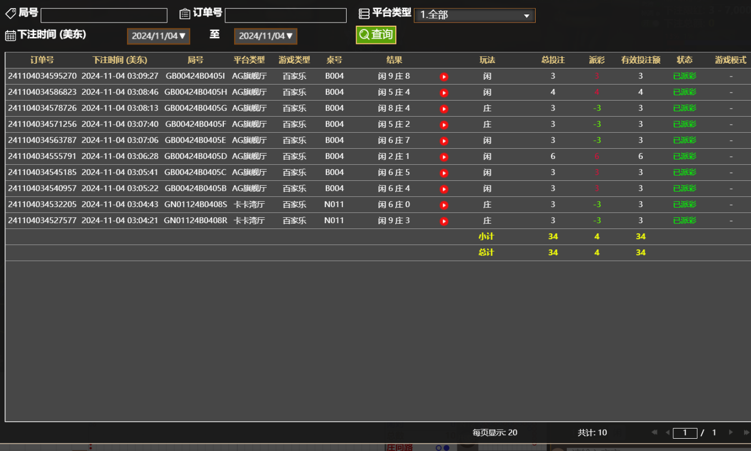This screenshot has height=451, width=751.
Task: Open replay of round GN01124B0408R
Action: (444, 221)
